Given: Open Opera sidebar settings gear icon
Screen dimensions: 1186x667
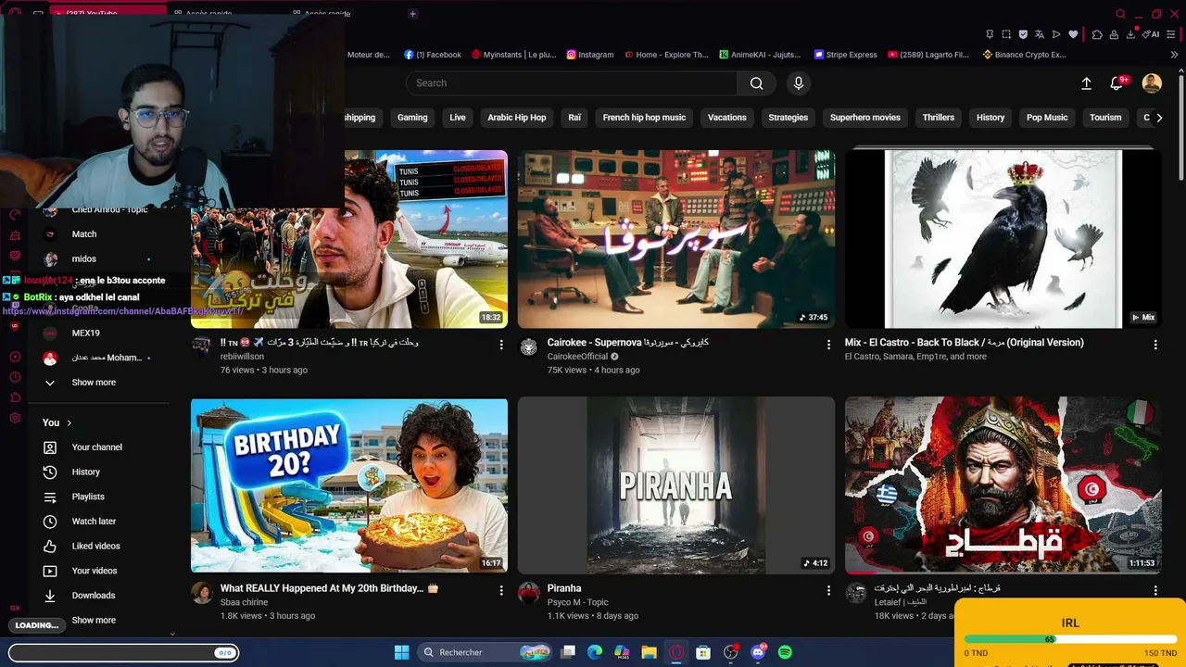Looking at the screenshot, I should click(x=15, y=418).
